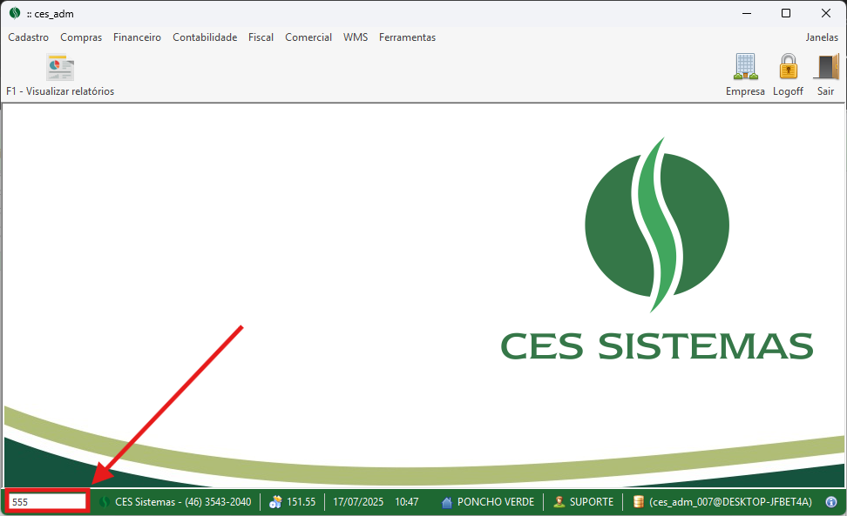Open the Comercial menu

308,37
